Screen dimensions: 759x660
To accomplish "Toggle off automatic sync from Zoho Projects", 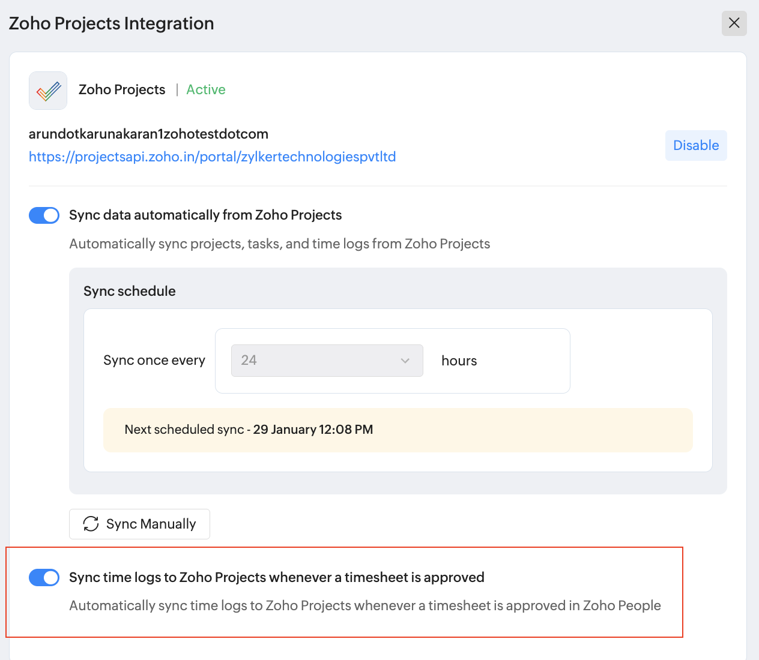I will point(44,215).
